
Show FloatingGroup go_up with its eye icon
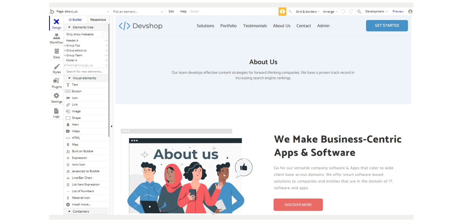tap(106, 65)
